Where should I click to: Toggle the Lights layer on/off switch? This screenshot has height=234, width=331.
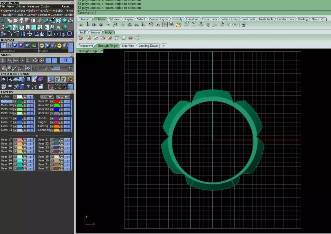(30, 97)
